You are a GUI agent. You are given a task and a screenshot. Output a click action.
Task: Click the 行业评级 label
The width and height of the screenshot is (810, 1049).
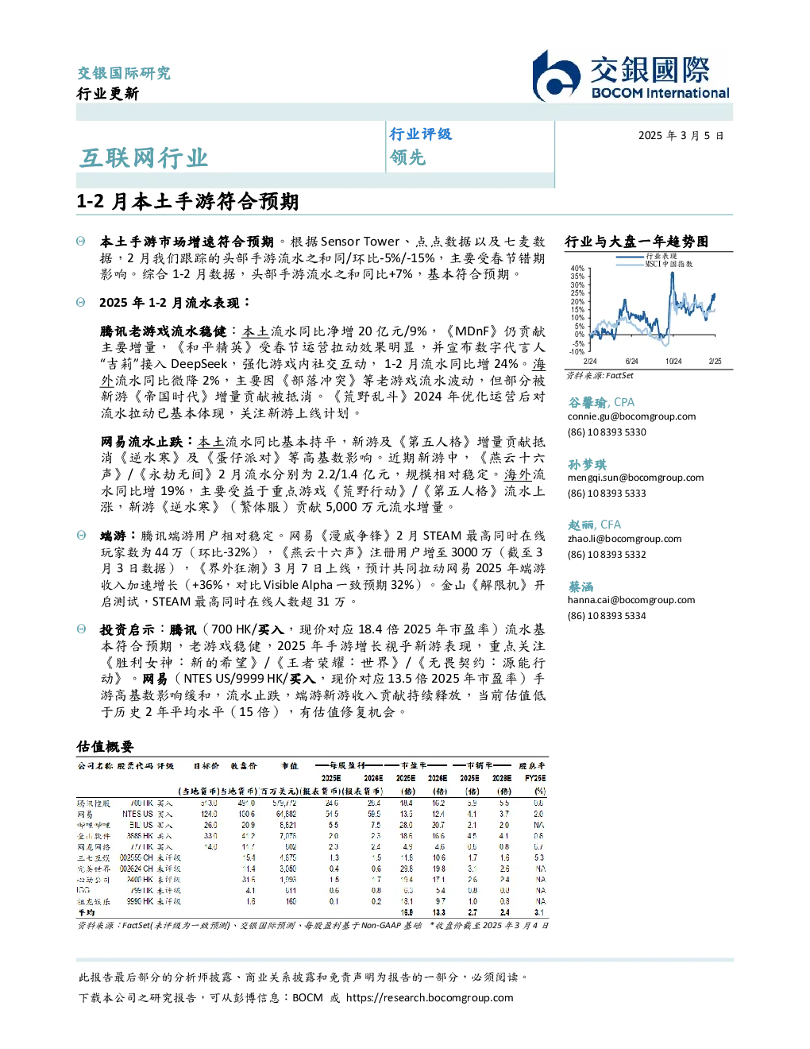coord(420,134)
